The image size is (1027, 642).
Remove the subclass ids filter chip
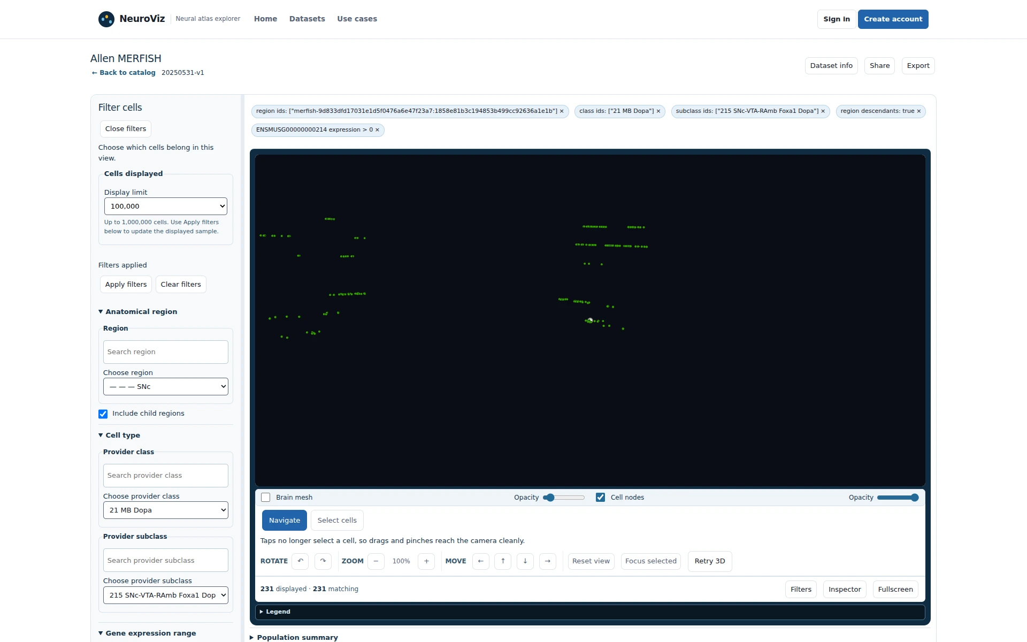(823, 111)
